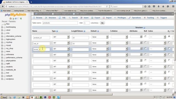Click the brand_id Name input field
The height and width of the screenshot is (99, 176).
click(42, 50)
